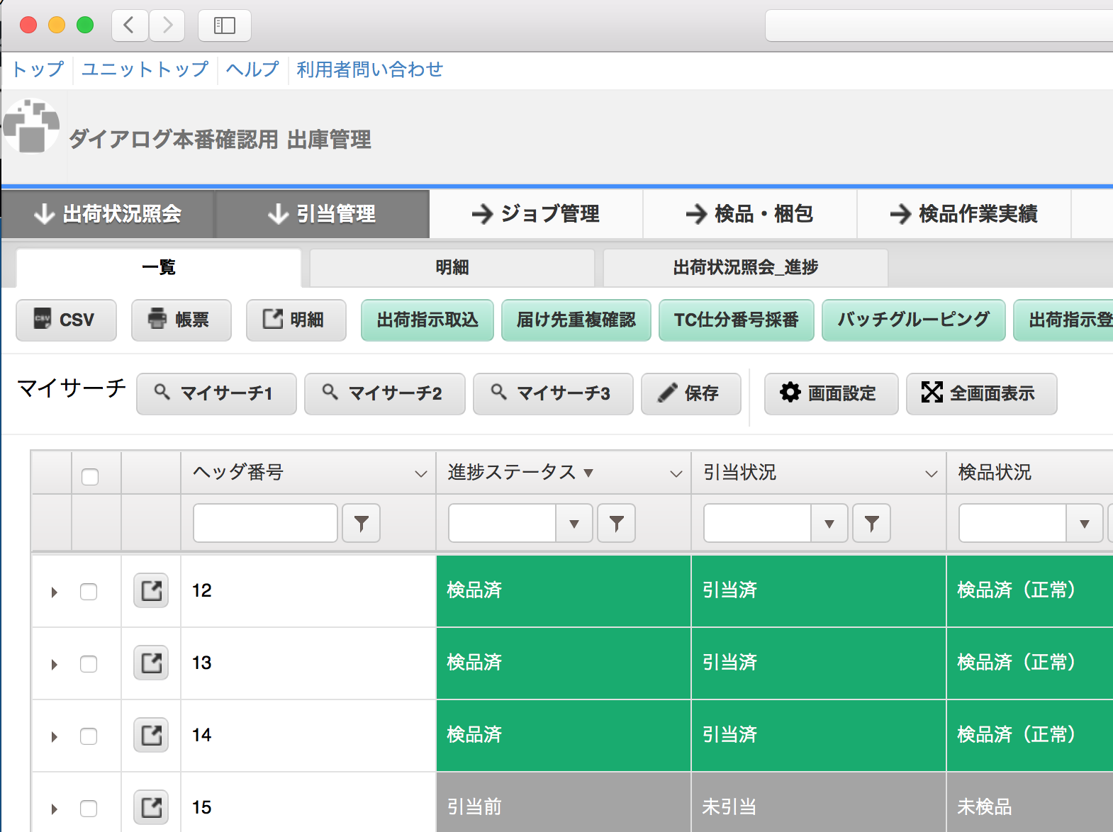
Task: Expand row 15 details triangle
Action: 54,809
